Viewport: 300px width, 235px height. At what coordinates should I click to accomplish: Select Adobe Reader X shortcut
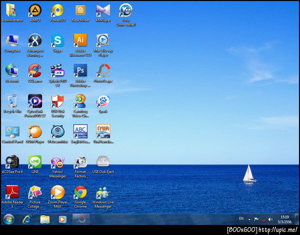click(x=12, y=192)
